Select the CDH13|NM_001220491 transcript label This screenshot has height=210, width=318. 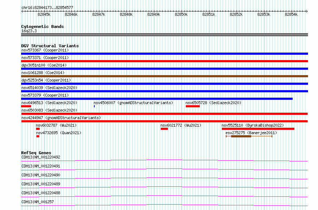[x=41, y=166]
